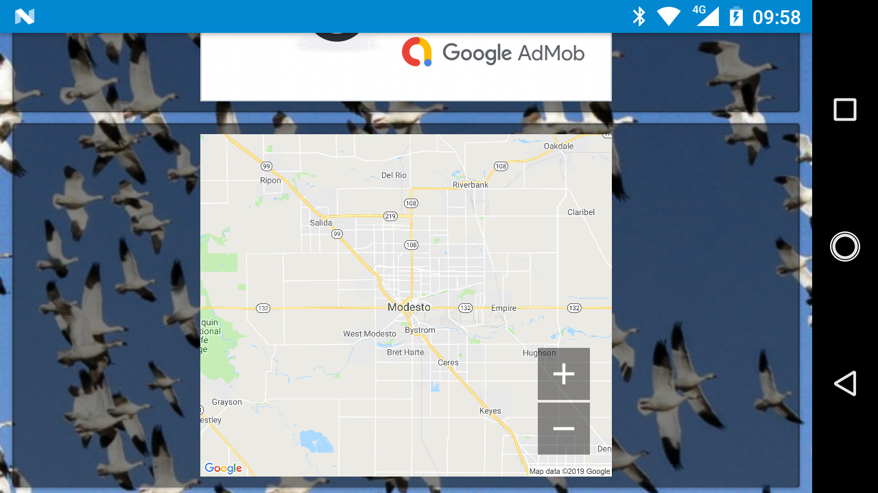
Task: Tap the 4G cellular signal indicator
Action: point(705,15)
